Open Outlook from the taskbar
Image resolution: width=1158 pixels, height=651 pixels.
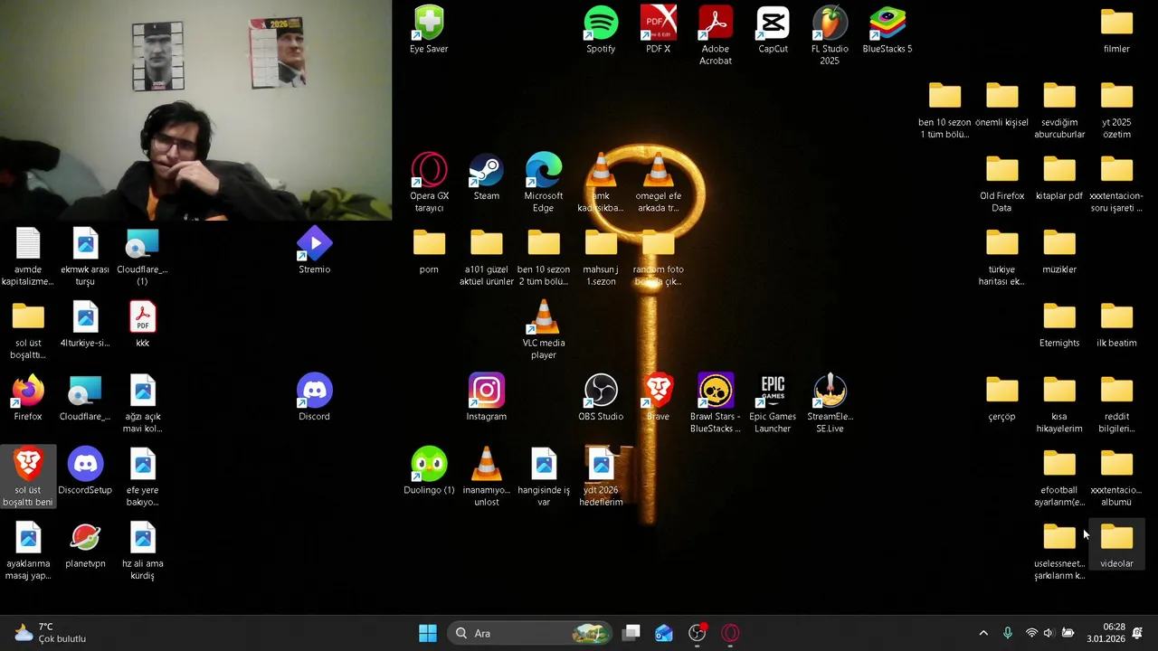(x=664, y=633)
